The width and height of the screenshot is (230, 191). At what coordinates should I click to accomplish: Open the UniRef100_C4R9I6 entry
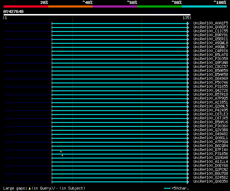(x=211, y=51)
